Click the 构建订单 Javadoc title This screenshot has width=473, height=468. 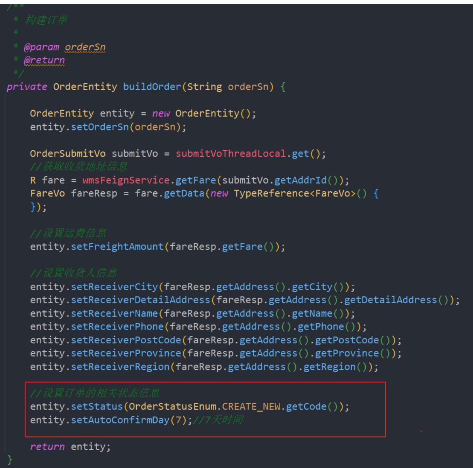pyautogui.click(x=46, y=20)
